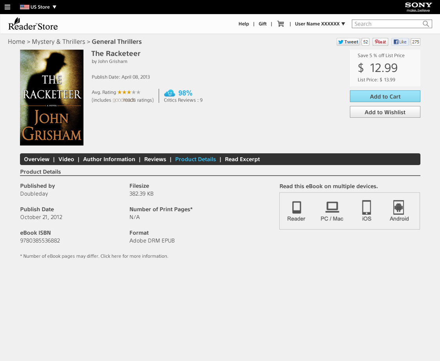
Task: Switch to the Video tab
Action: pos(66,159)
